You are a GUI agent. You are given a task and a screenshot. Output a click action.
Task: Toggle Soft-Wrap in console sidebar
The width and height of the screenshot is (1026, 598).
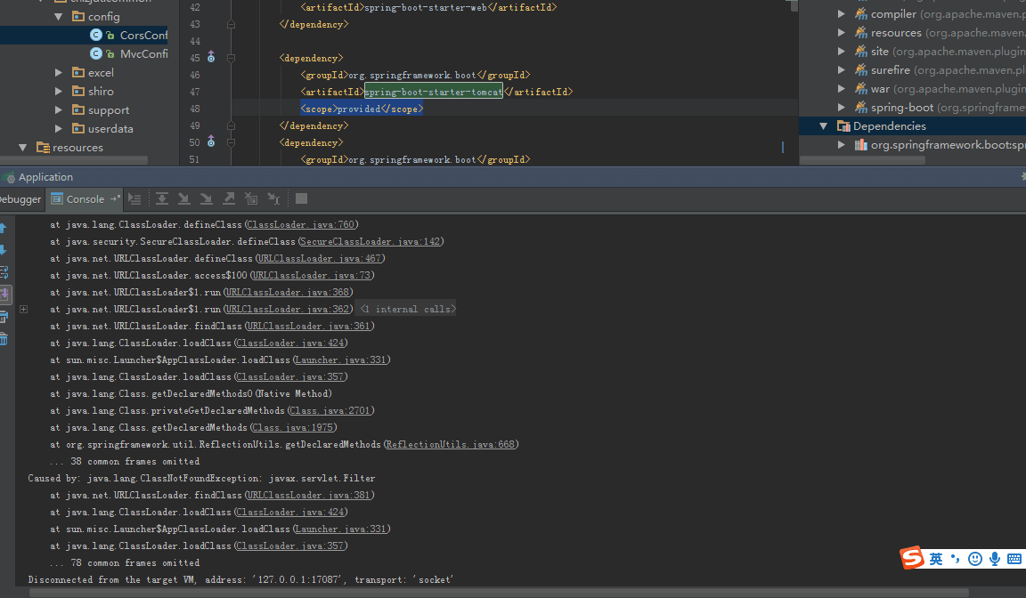4,272
